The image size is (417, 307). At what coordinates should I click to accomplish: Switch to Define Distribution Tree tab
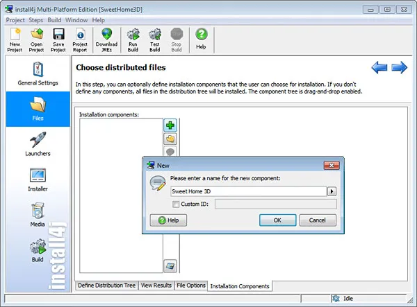(x=106, y=286)
